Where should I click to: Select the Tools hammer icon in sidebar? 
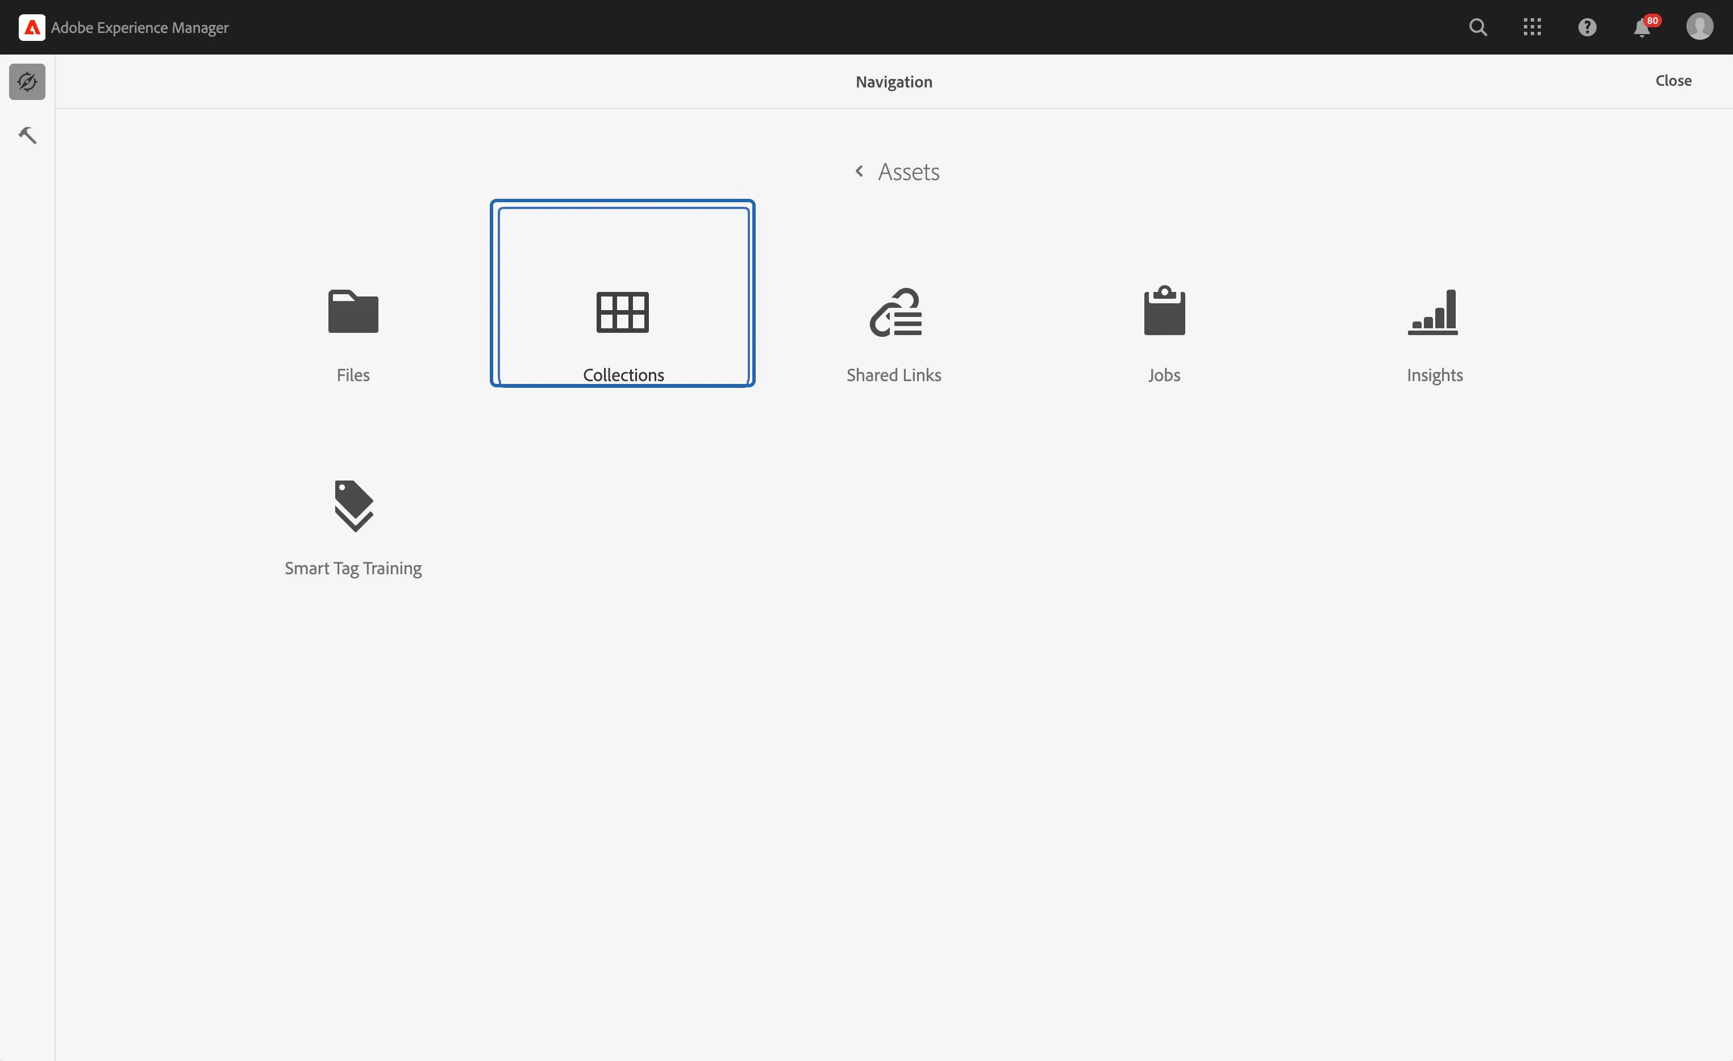[x=27, y=135]
